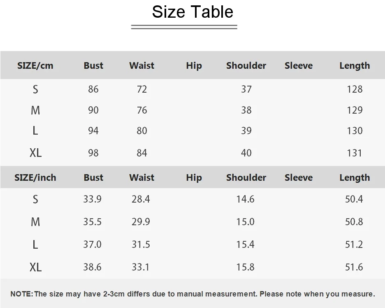Click the NOTE text about manual measurement
Image resolution: width=385 pixels, height=308 pixels.
tap(192, 294)
